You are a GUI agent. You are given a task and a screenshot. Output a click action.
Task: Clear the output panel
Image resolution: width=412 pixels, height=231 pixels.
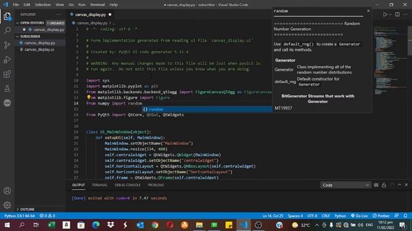pyautogui.click(x=376, y=185)
